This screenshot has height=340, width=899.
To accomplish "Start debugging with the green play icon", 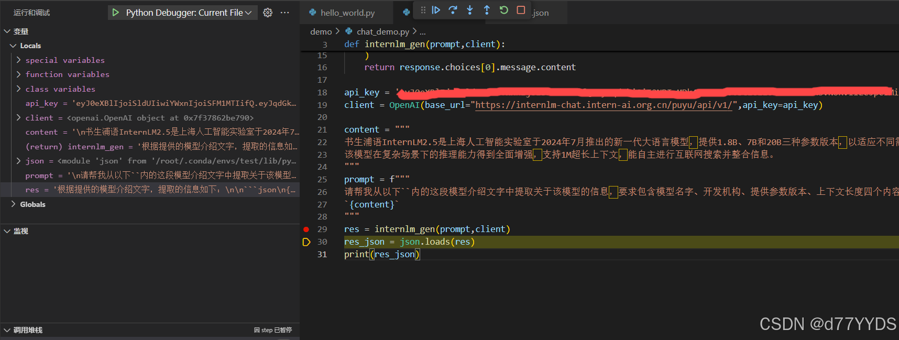I will (x=116, y=13).
